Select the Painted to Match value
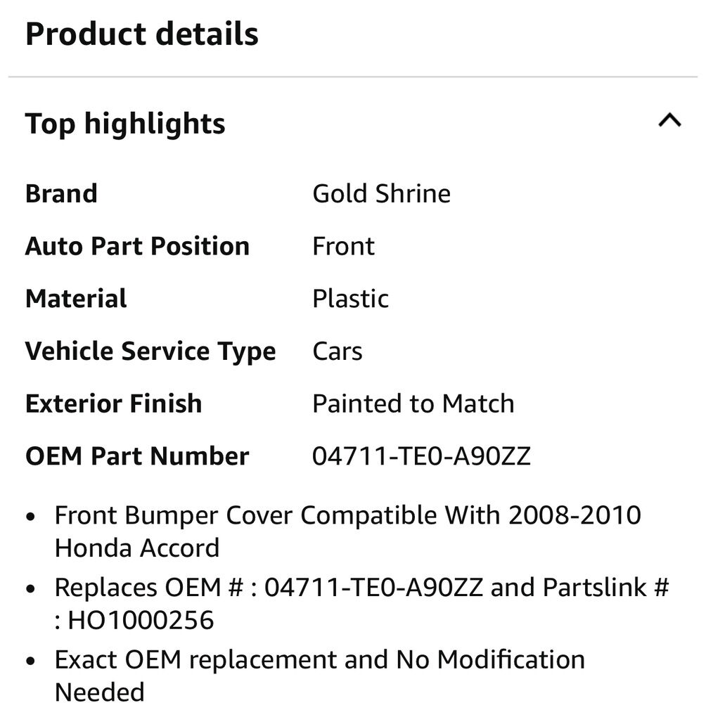 [413, 403]
